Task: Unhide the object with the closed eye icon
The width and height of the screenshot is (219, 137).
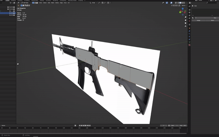Action: click(12, 11)
